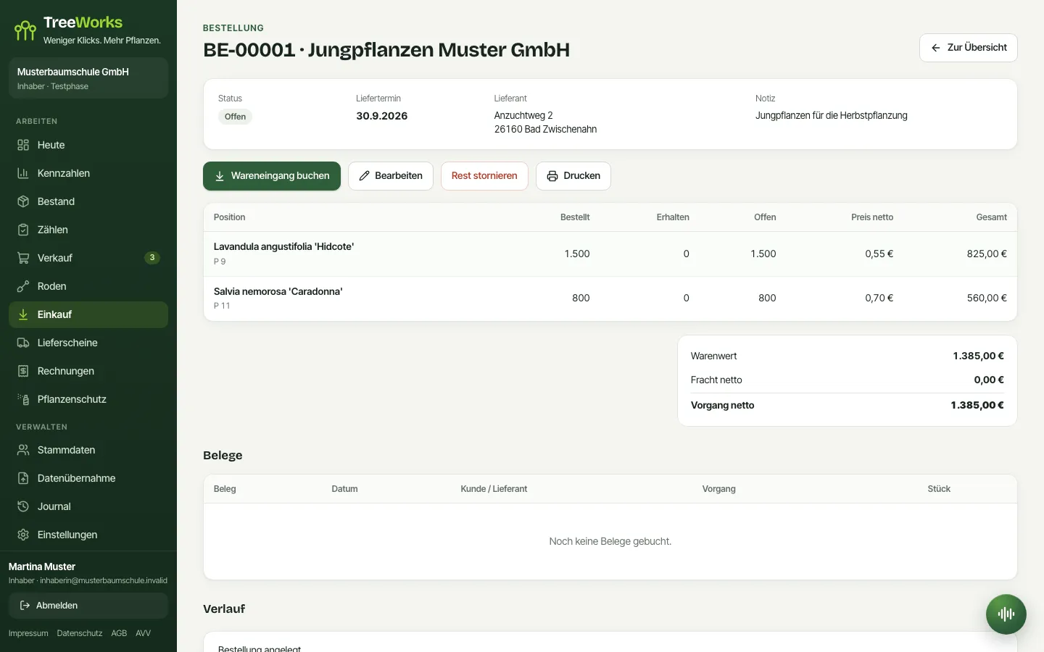Viewport: 1044px width, 652px height.
Task: Open the Journal sidebar entry
Action: pyautogui.click(x=88, y=506)
